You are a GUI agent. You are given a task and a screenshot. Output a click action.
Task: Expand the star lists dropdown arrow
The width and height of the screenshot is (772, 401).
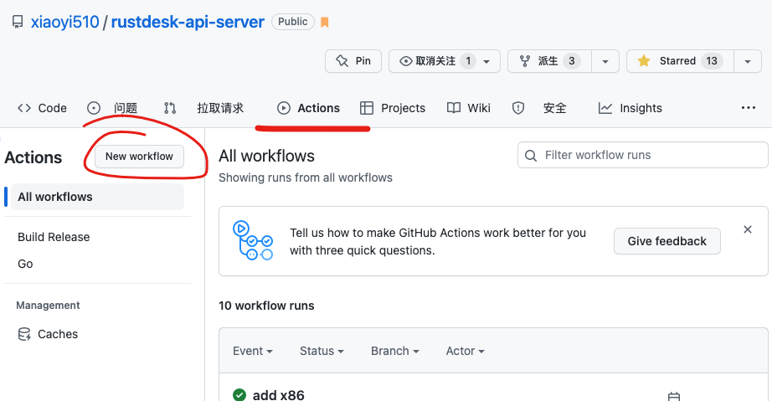tap(747, 61)
